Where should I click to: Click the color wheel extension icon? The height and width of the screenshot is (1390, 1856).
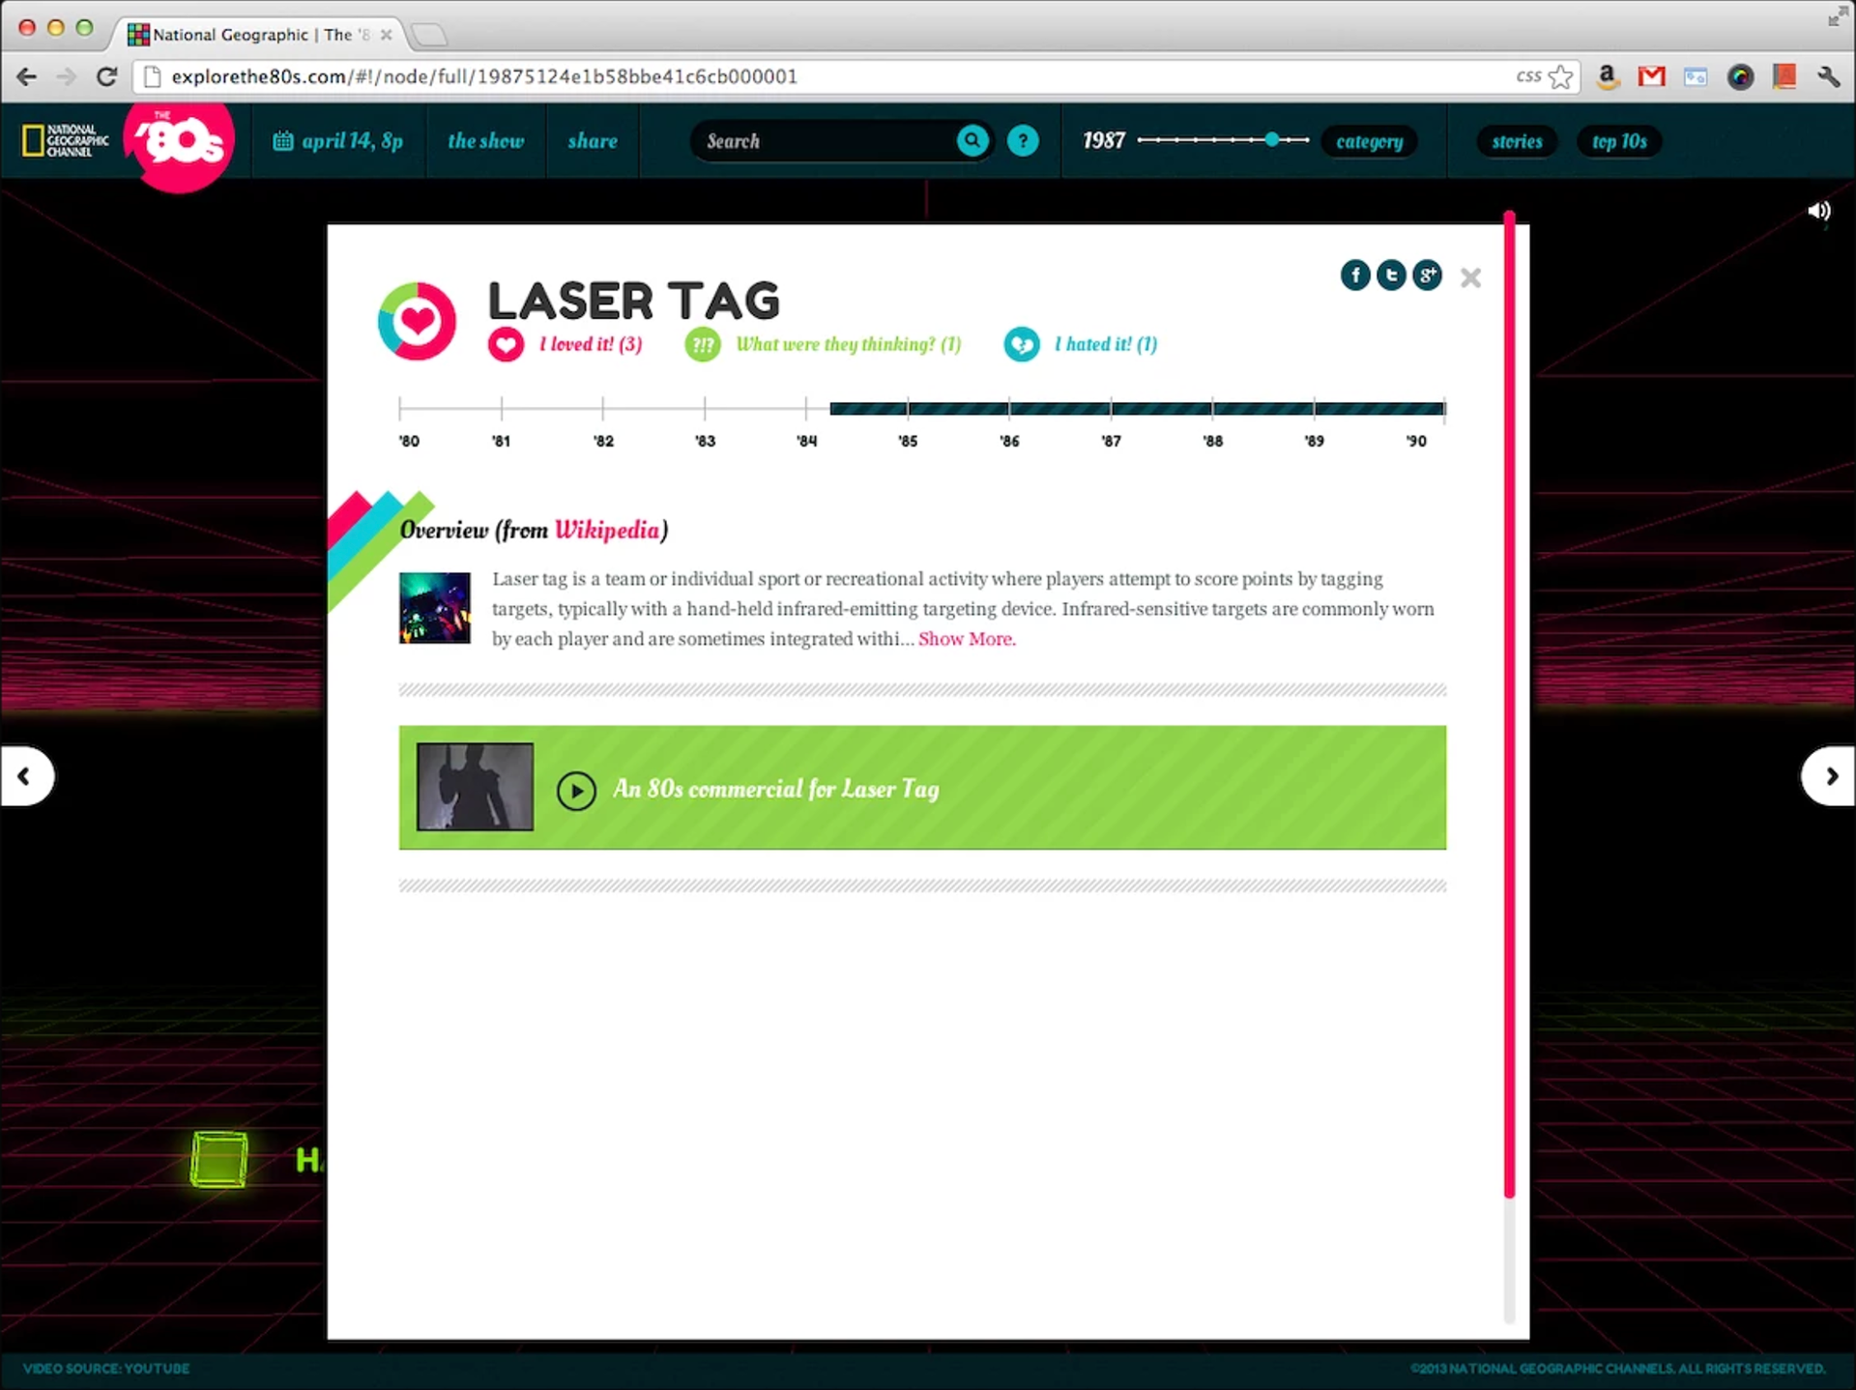[x=1740, y=77]
